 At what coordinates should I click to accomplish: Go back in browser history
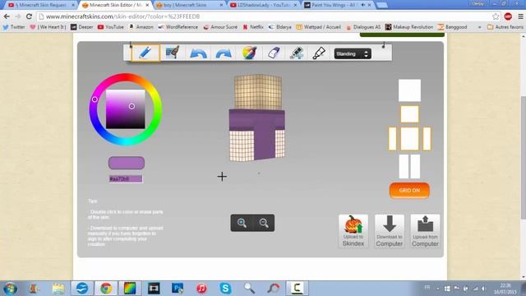7,16
